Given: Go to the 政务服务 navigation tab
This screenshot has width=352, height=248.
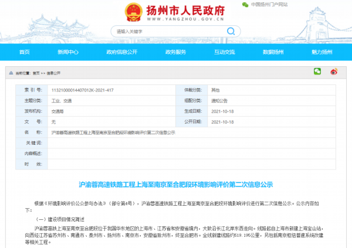Looking at the screenshot, I should click(x=175, y=52).
